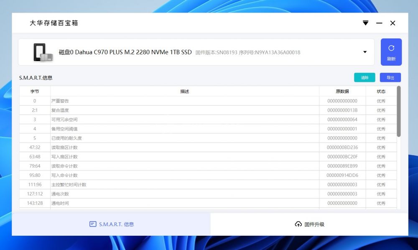Click the 固件版本 SN08193 text
The width and height of the screenshot is (418, 250).
pyautogui.click(x=216, y=53)
